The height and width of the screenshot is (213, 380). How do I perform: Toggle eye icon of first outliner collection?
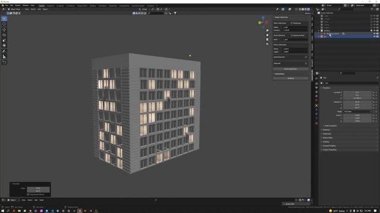click(x=374, y=16)
